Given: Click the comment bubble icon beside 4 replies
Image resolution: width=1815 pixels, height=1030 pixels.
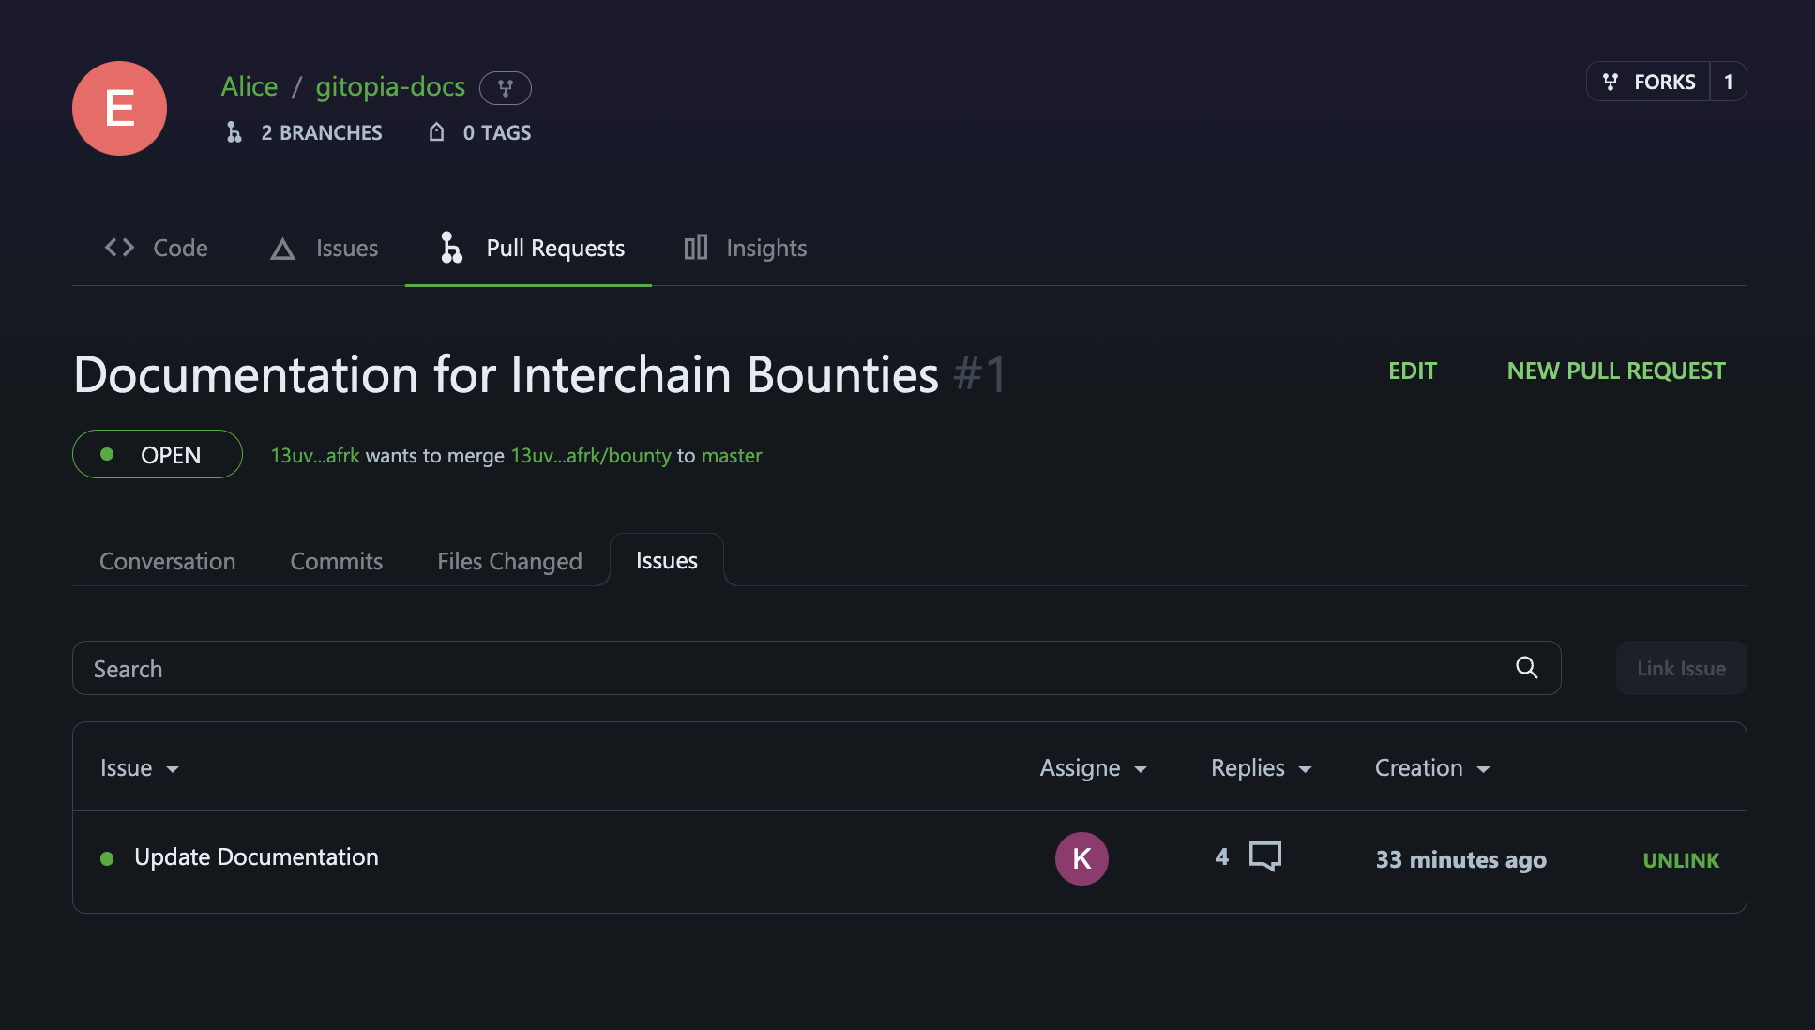Looking at the screenshot, I should tap(1264, 856).
